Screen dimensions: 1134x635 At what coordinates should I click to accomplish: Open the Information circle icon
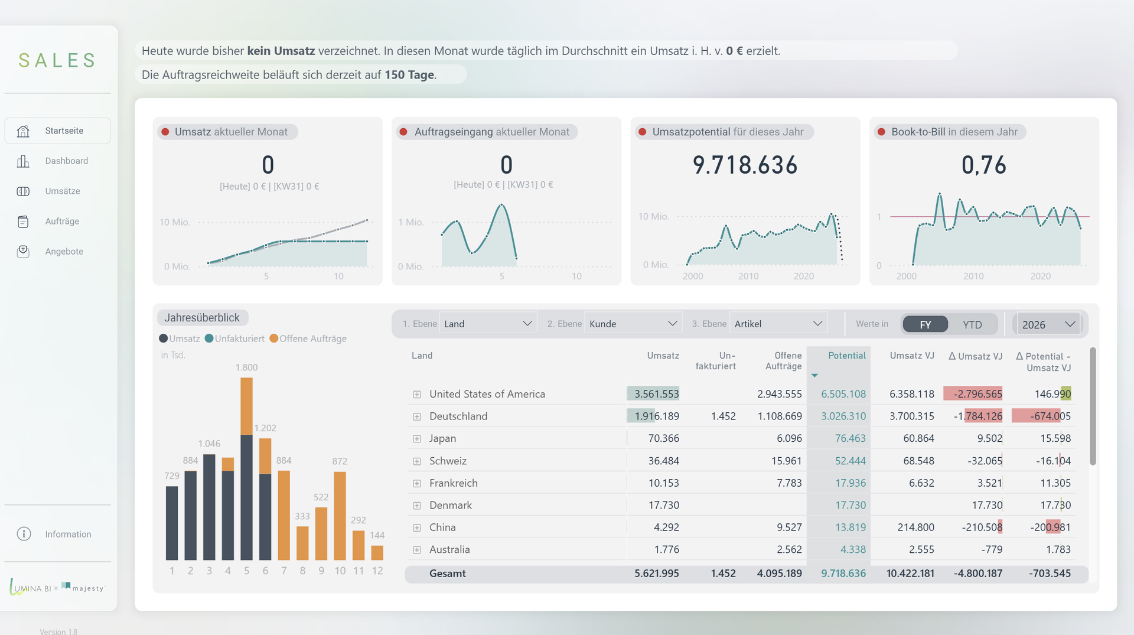point(24,534)
